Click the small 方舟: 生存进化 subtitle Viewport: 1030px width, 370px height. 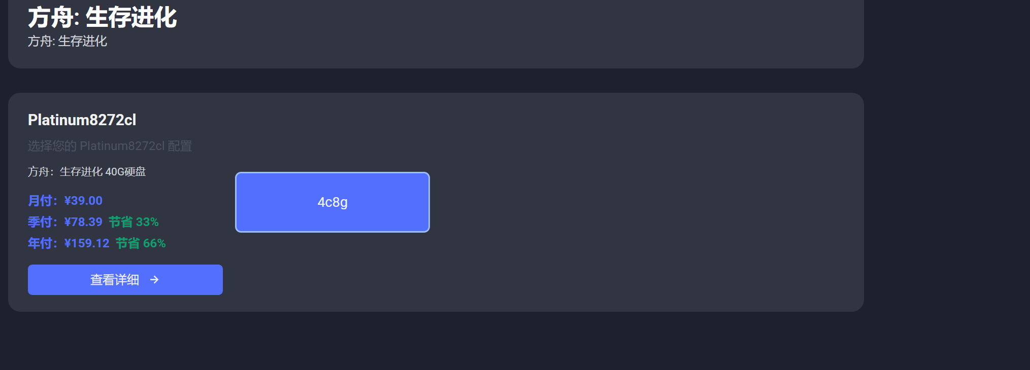(68, 41)
